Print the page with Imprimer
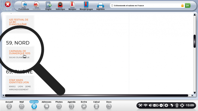The width and height of the screenshot is (198, 111). (101, 6)
